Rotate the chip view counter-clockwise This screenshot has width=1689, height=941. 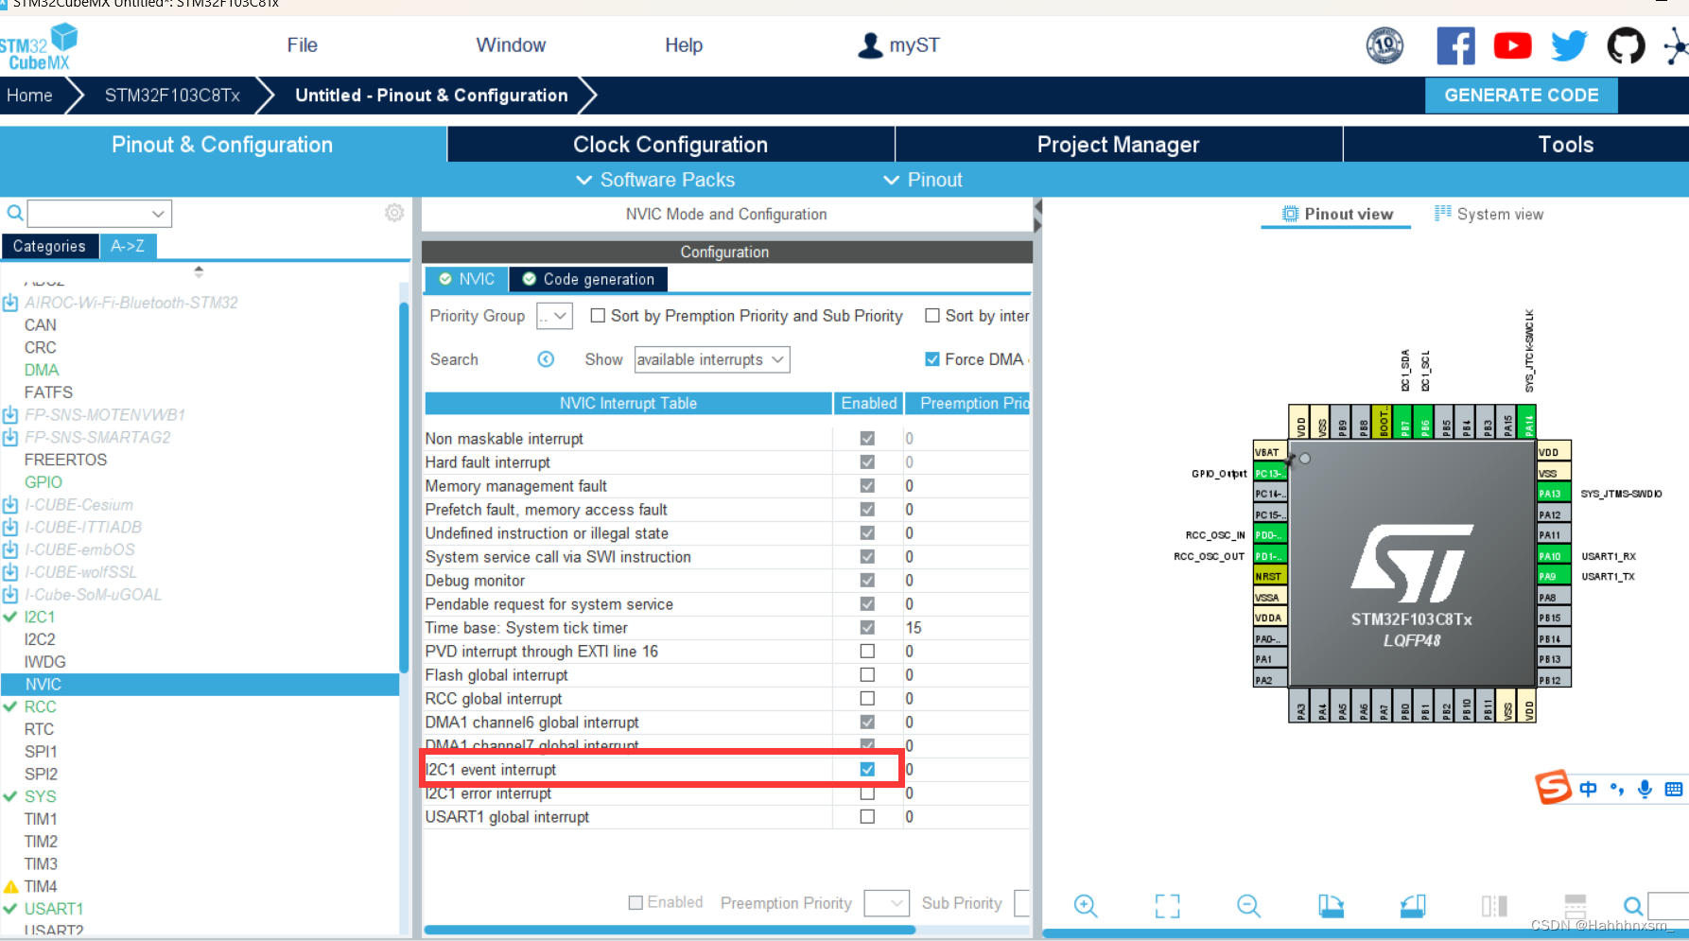[1413, 906]
